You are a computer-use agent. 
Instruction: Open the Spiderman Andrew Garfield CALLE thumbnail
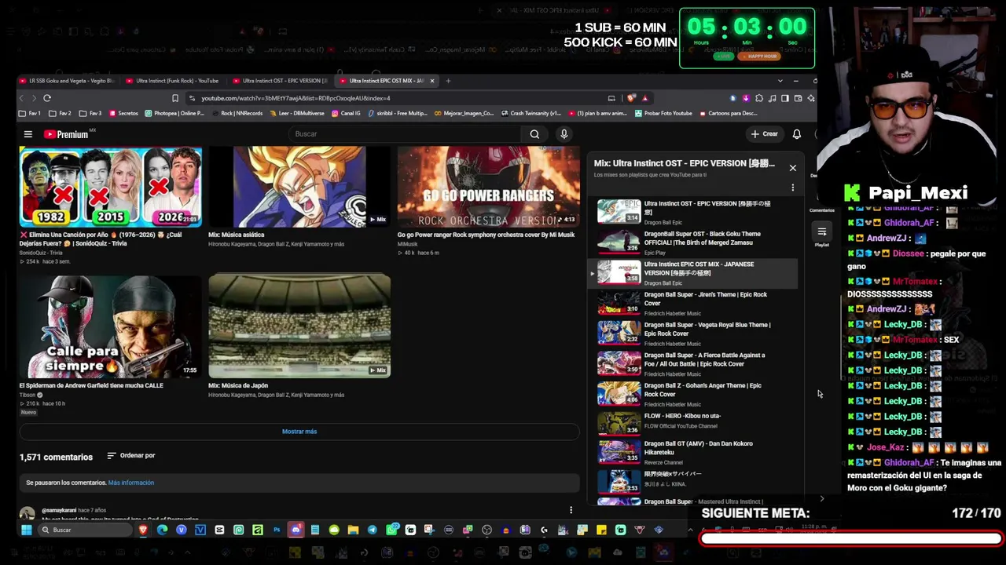110,326
